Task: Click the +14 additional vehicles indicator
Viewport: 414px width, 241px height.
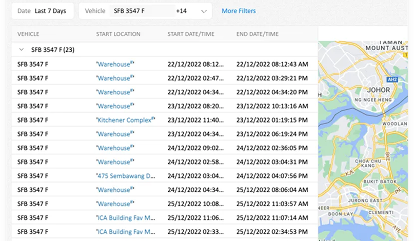Action: point(182,11)
